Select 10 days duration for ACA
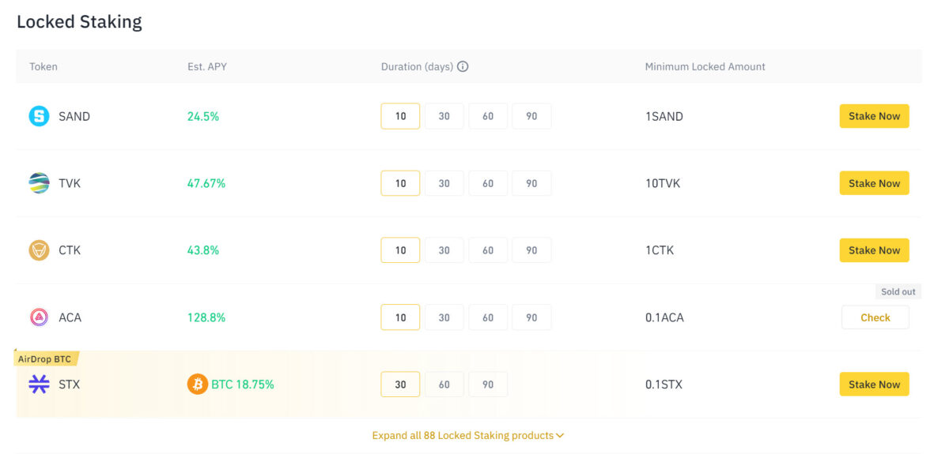949x454 pixels. [x=400, y=317]
